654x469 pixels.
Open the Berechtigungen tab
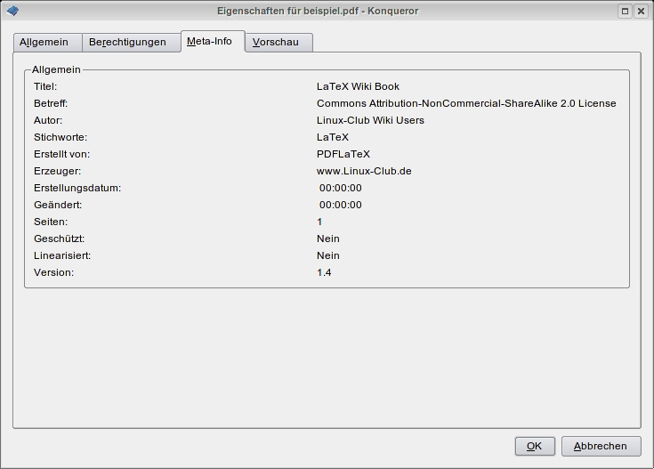(132, 43)
